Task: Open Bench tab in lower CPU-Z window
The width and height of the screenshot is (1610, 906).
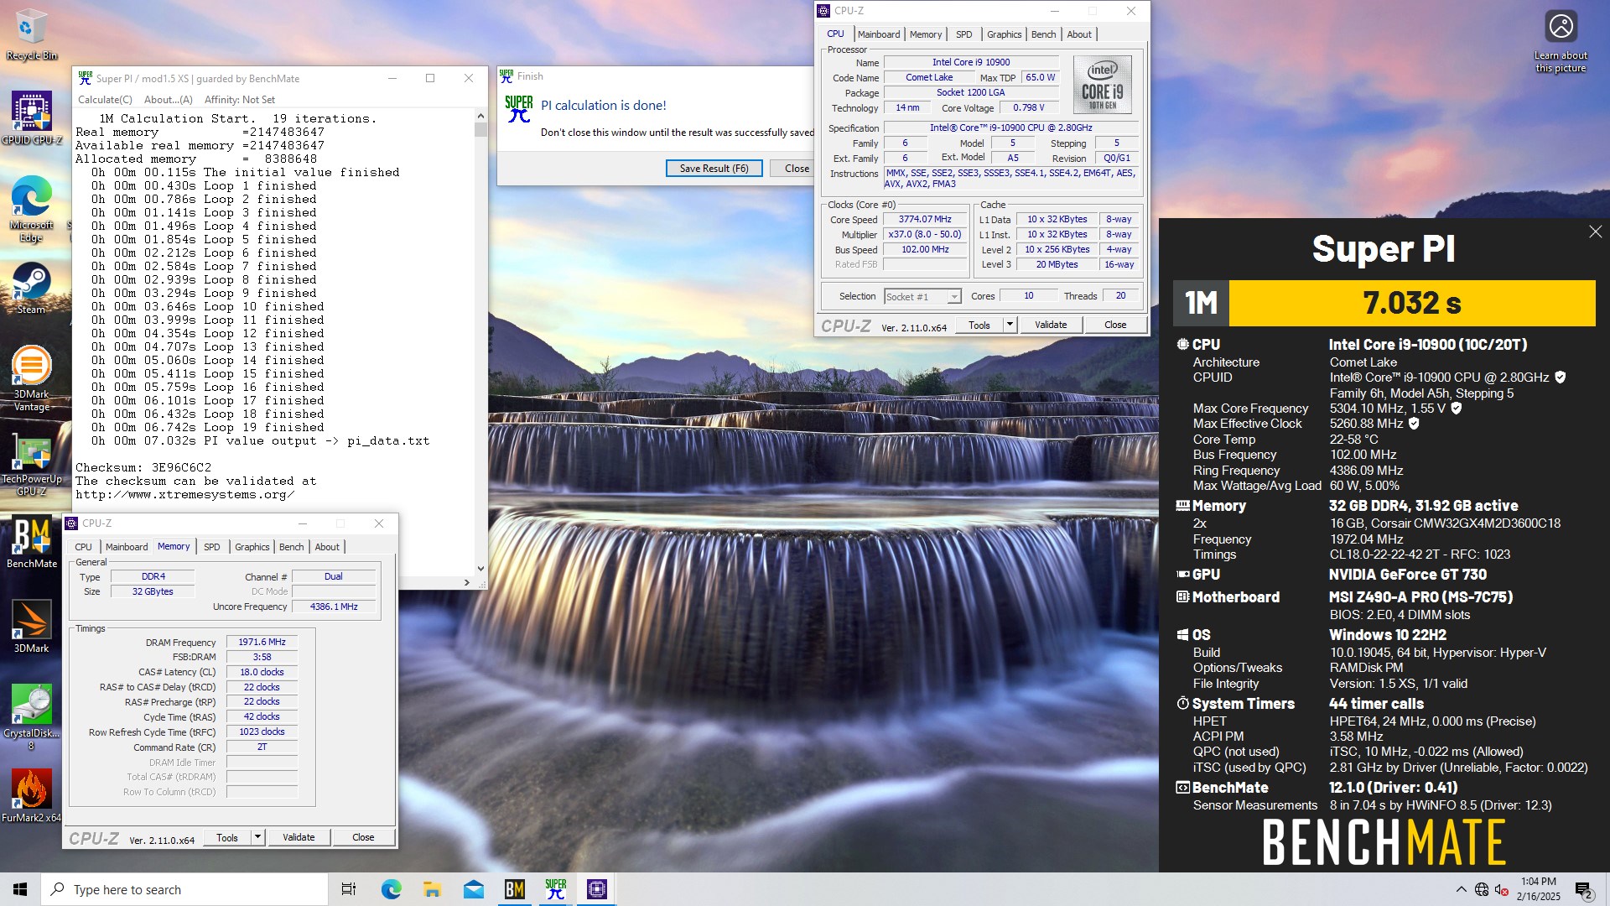Action: 291,547
